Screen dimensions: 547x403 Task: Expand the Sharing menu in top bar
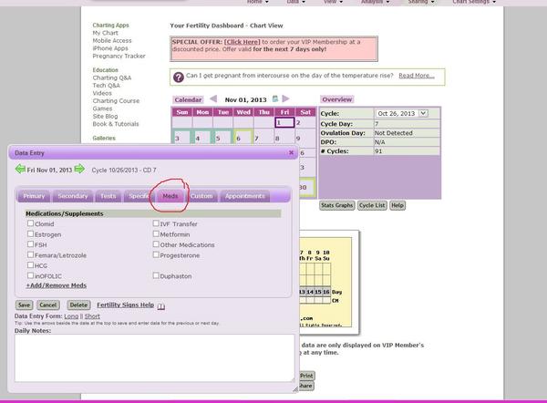420,3
